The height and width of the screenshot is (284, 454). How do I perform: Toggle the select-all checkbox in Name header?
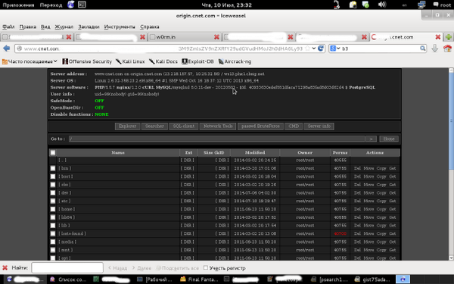53,152
